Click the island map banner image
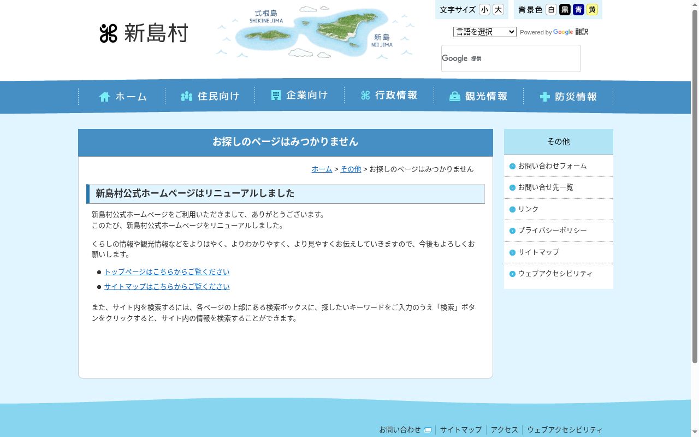This screenshot has width=699, height=437. pos(316,32)
